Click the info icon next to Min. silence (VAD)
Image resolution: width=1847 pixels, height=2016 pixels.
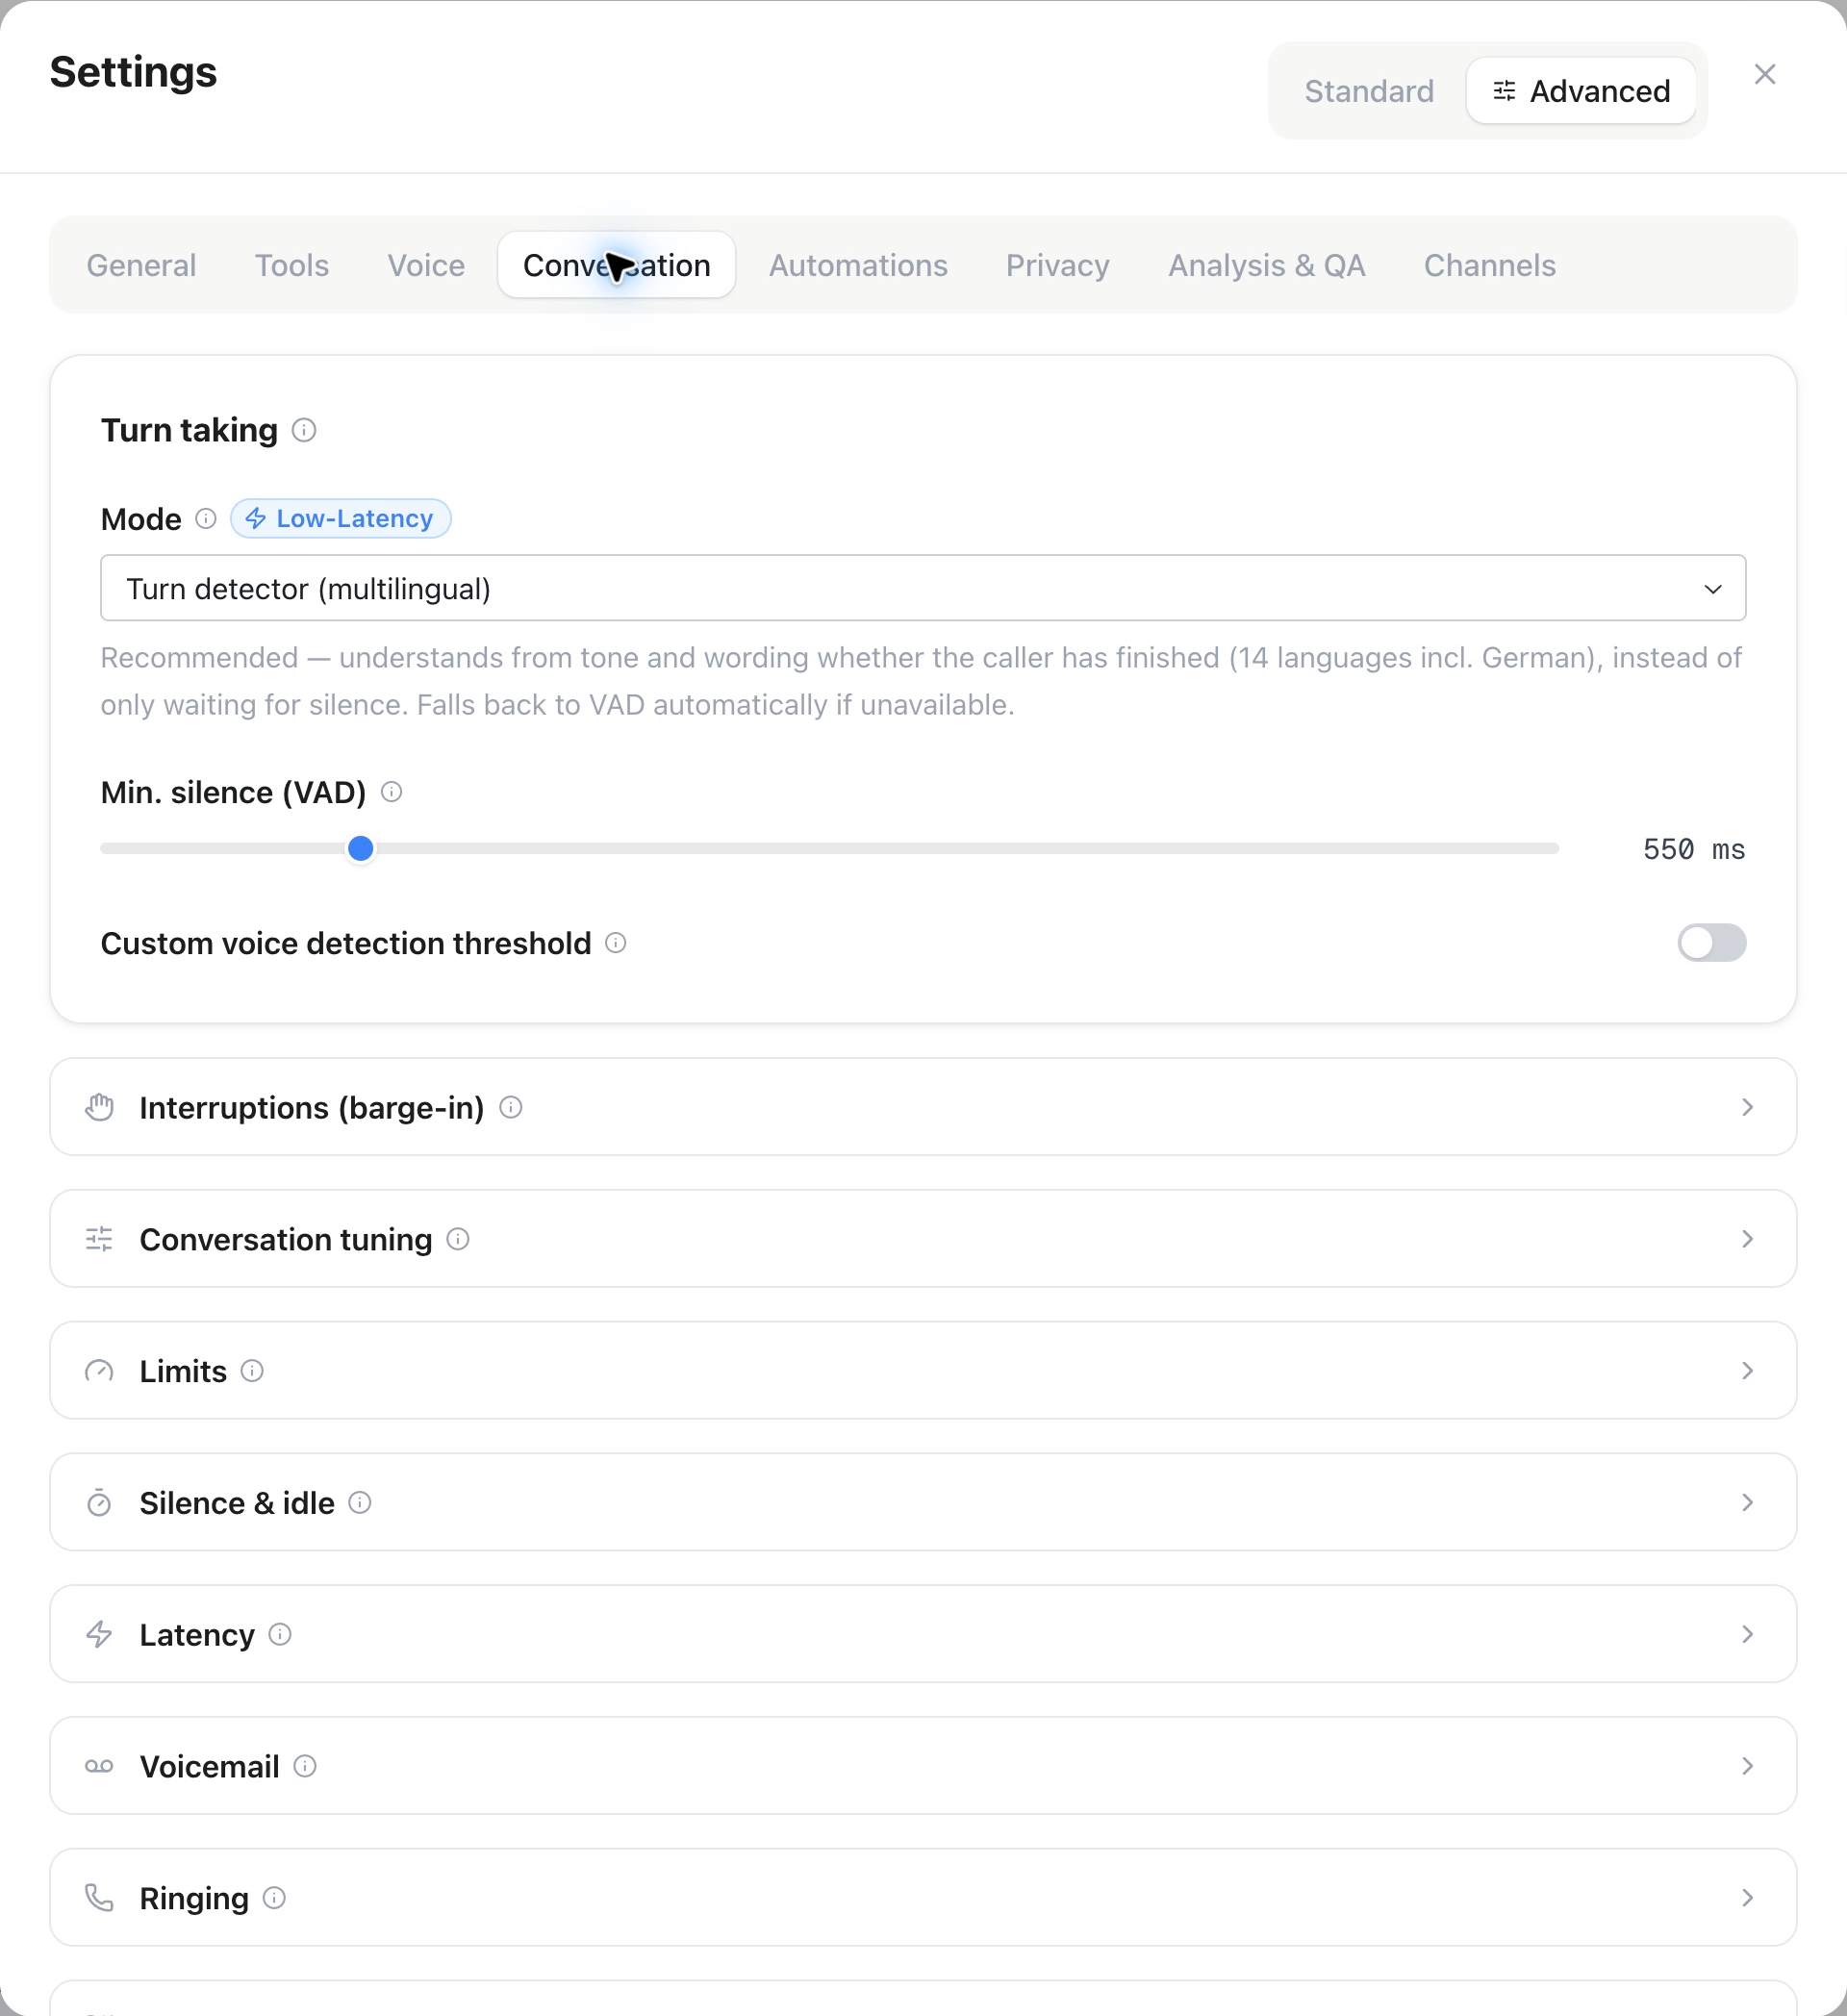(392, 792)
